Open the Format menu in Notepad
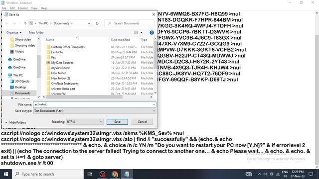Screen dimensions: 319x179 [23, 8]
